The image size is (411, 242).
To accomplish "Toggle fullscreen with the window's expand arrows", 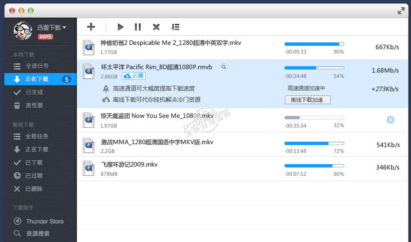I will [401, 10].
